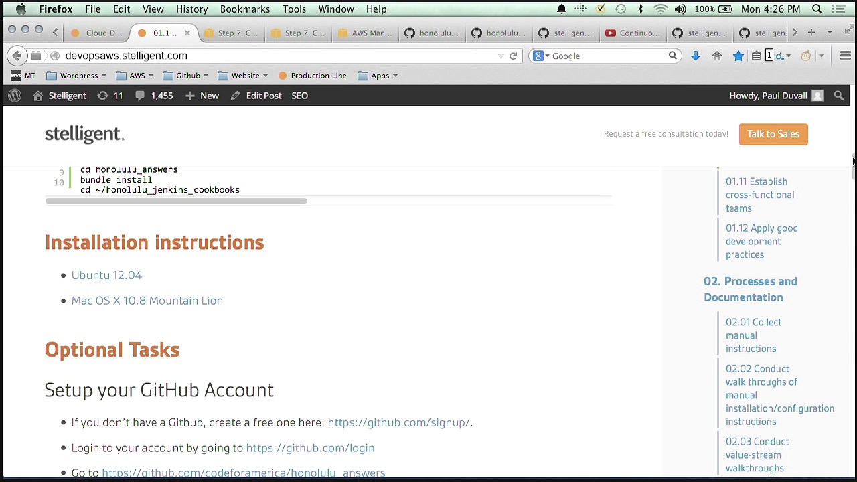Open the Production Line bookmark
Viewport: 857px width, 482px height.
312,76
